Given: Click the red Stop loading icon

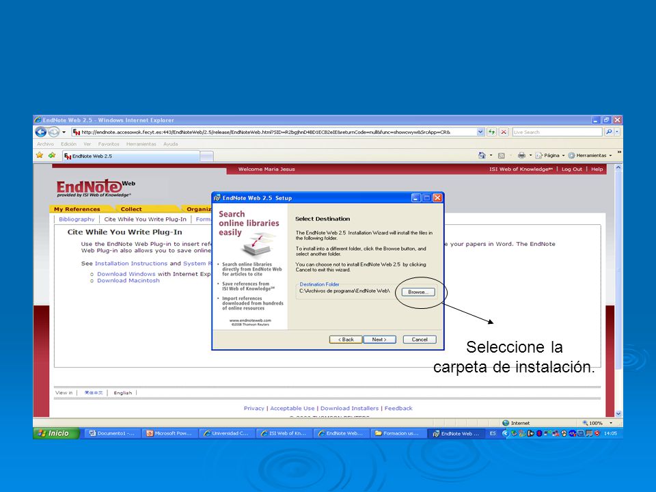Looking at the screenshot, I should point(504,132).
